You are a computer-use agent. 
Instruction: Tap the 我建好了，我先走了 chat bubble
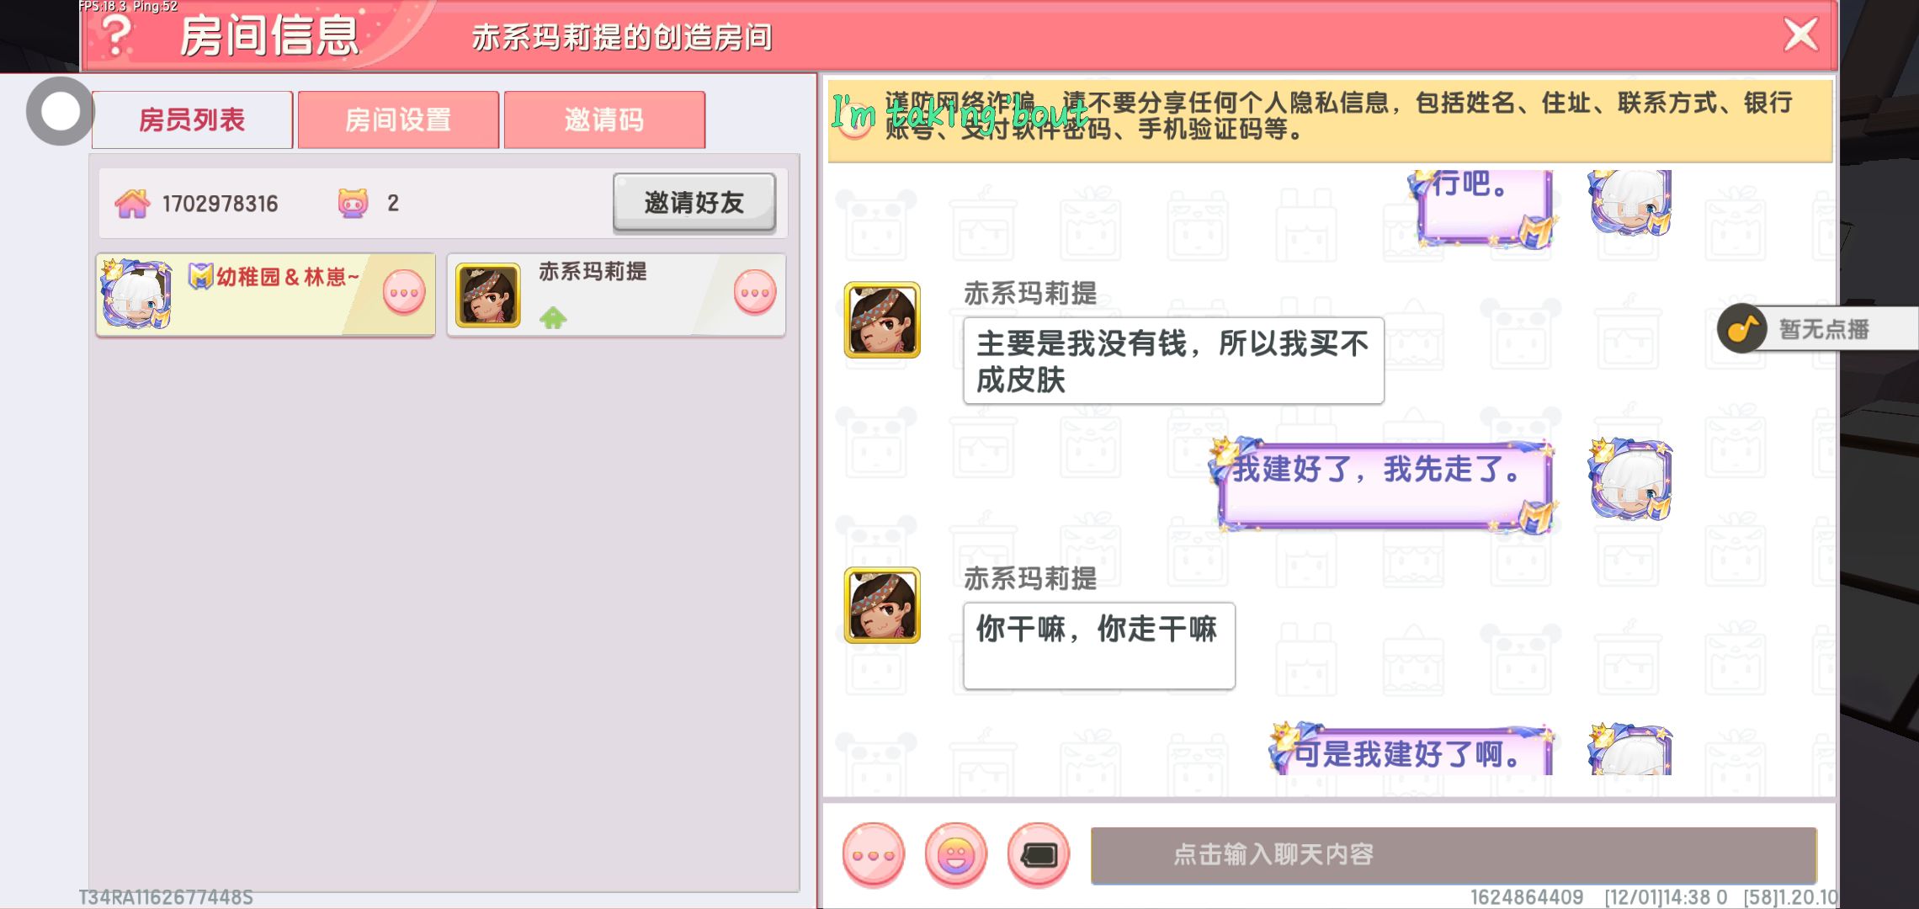click(x=1385, y=485)
